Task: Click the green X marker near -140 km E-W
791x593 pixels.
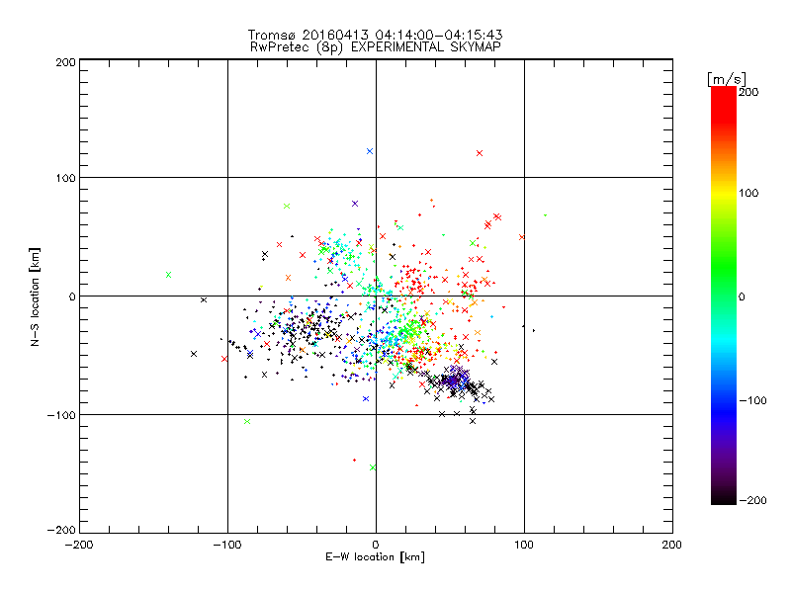Action: pyautogui.click(x=169, y=275)
